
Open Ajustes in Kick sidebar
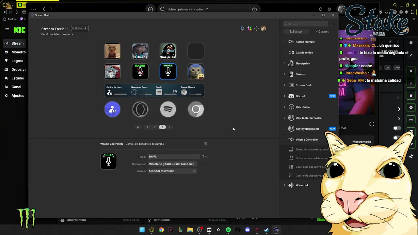[x=14, y=96]
